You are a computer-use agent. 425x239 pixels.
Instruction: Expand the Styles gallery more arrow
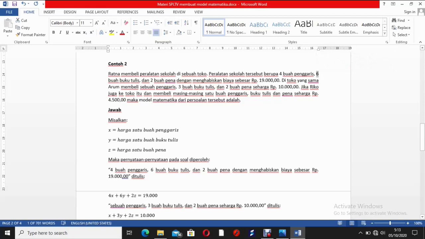point(384,34)
